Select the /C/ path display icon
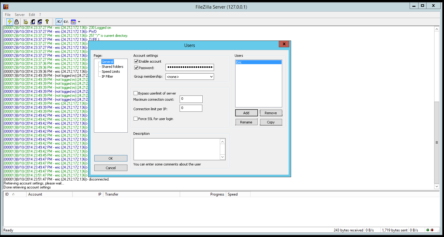The image size is (444, 237). (x=59, y=22)
